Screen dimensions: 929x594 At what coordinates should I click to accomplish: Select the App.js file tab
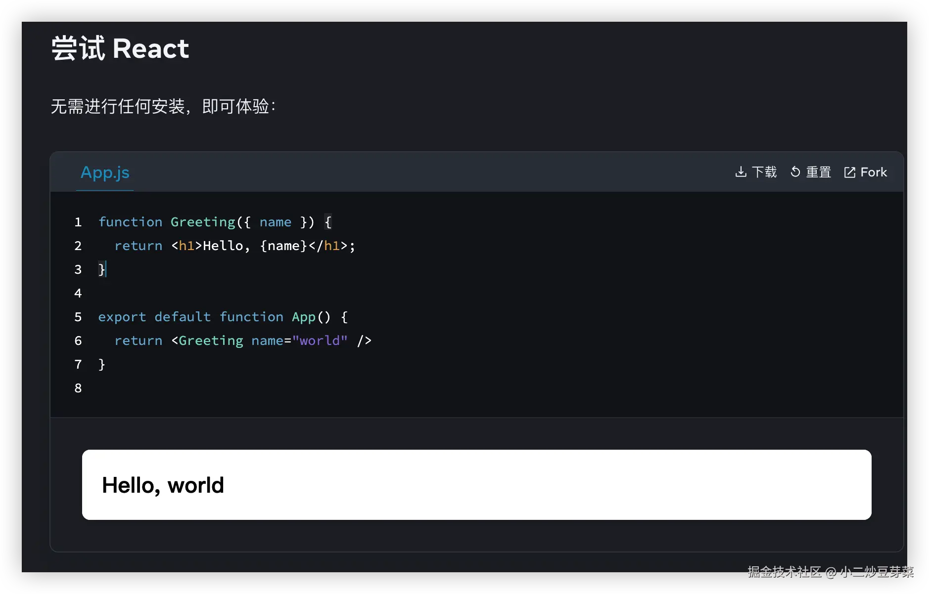[105, 172]
